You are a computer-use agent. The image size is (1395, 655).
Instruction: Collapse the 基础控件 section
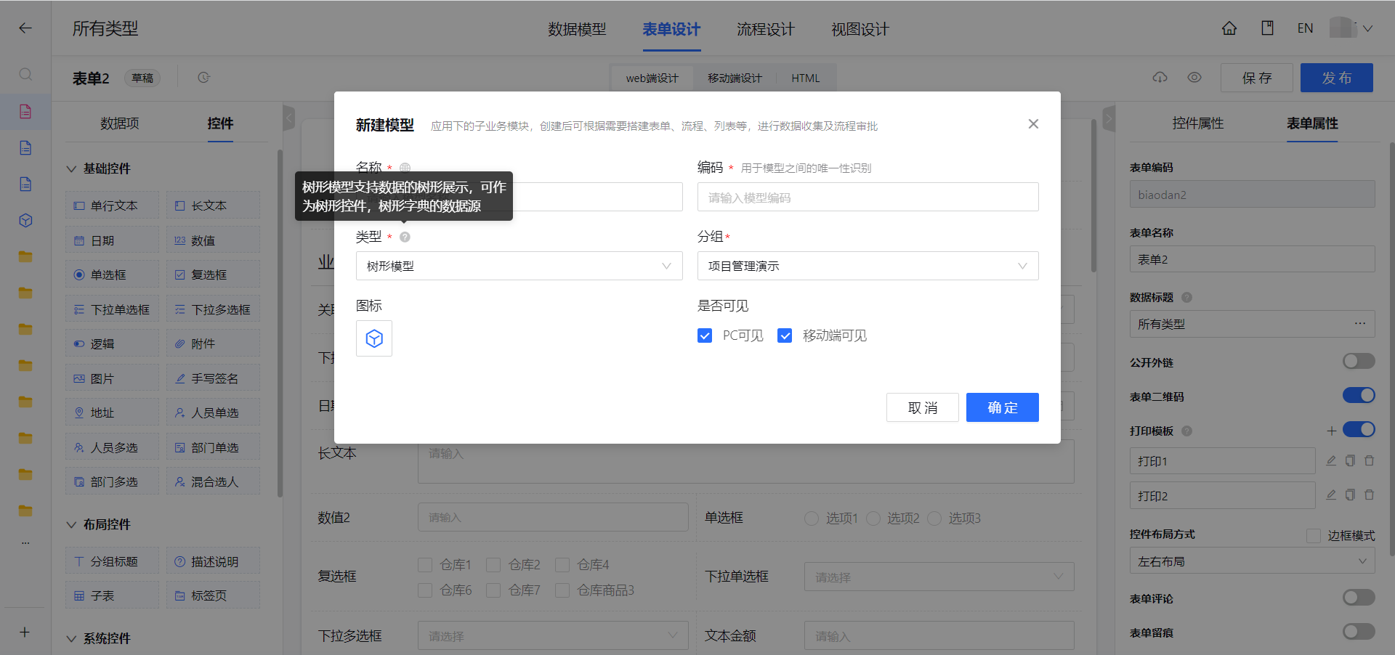[71, 168]
